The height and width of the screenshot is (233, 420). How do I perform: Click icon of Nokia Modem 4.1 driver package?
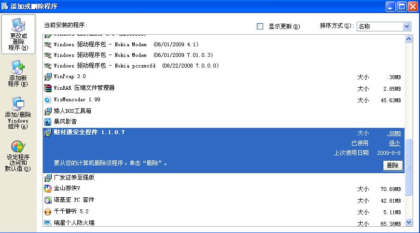pos(47,44)
